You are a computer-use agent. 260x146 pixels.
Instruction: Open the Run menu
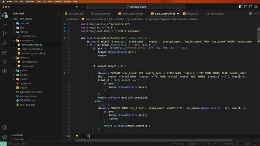[50, 2]
